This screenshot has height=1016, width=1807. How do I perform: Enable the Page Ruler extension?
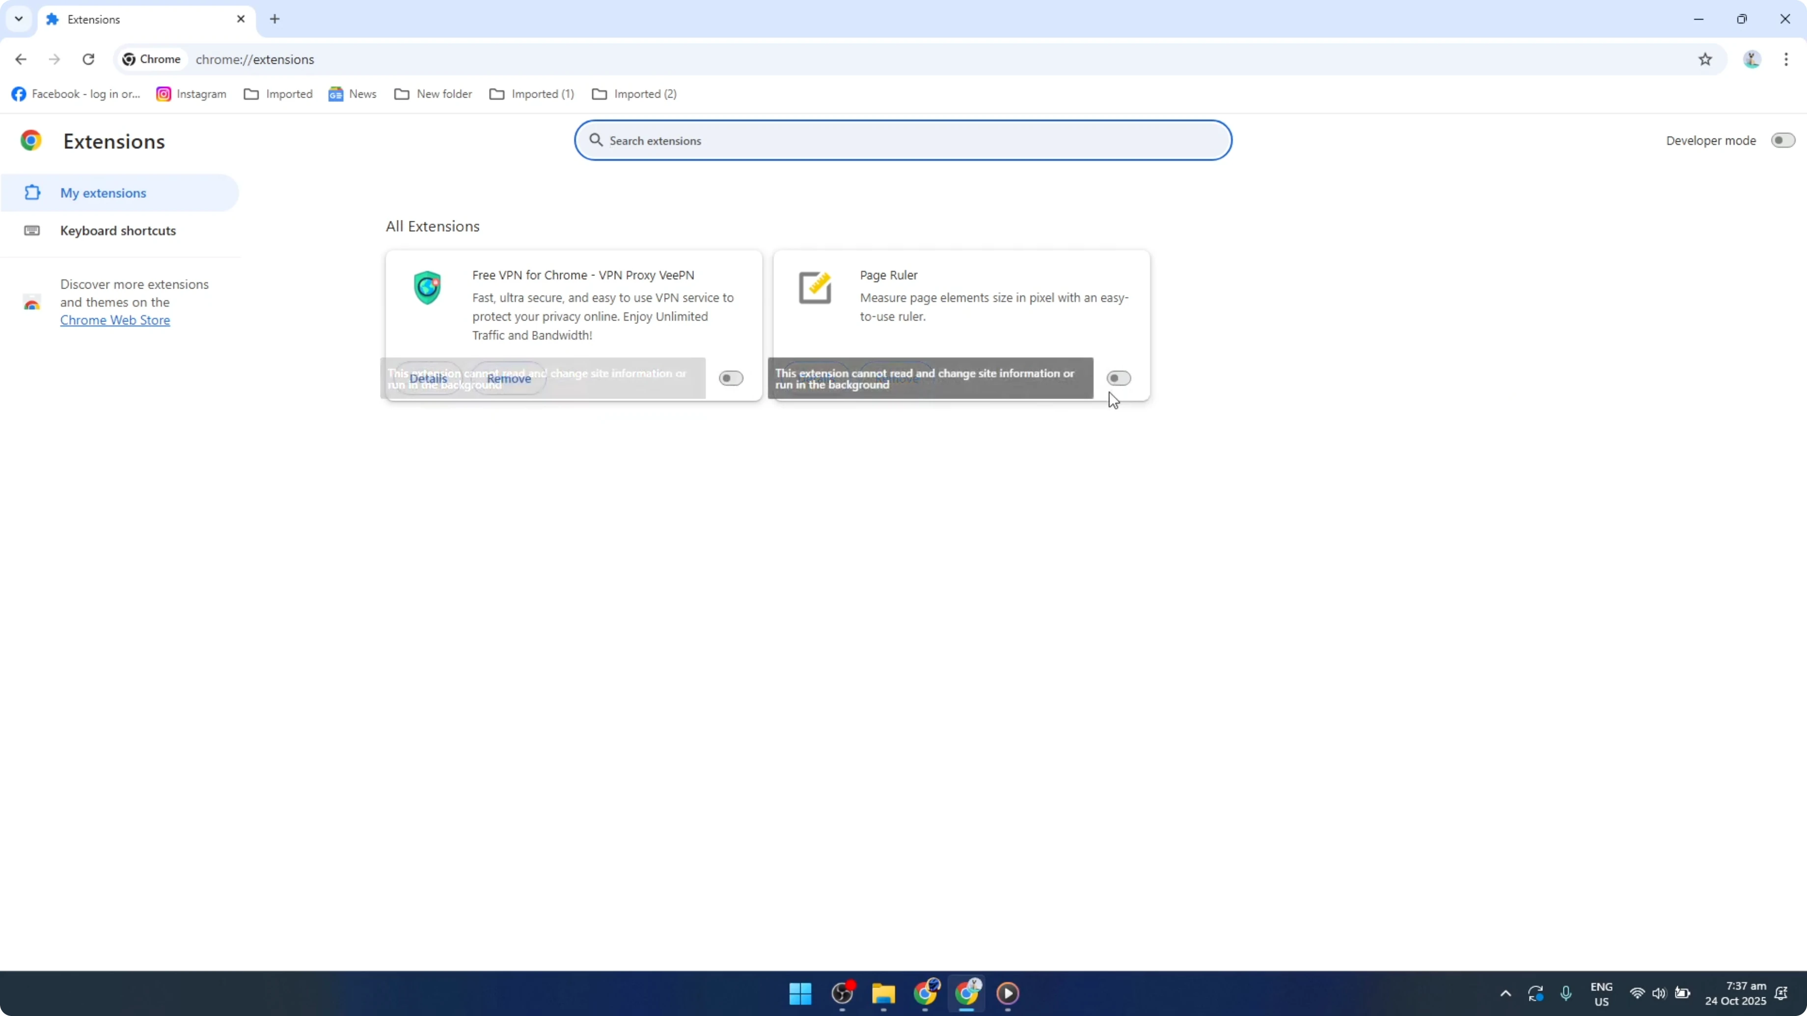click(x=1118, y=378)
